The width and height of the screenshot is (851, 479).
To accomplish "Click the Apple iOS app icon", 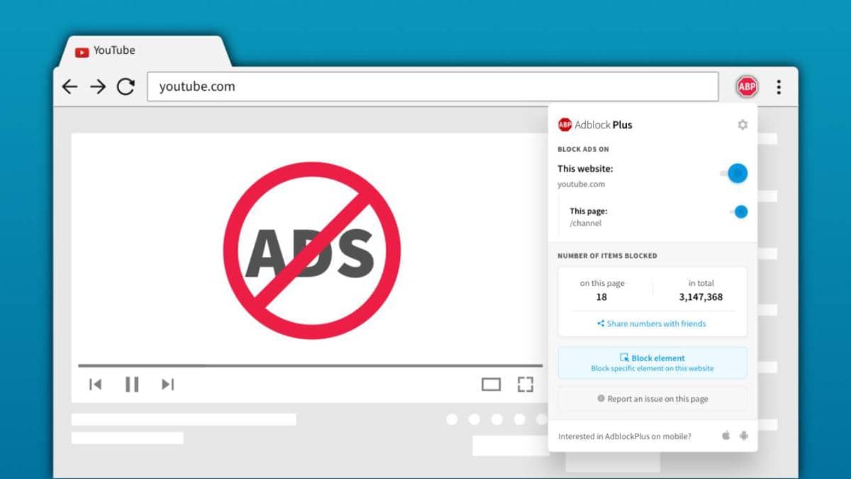I will (x=726, y=436).
